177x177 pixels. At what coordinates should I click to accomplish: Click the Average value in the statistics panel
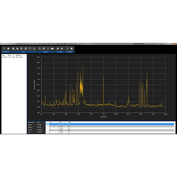pyautogui.click(x=39, y=129)
